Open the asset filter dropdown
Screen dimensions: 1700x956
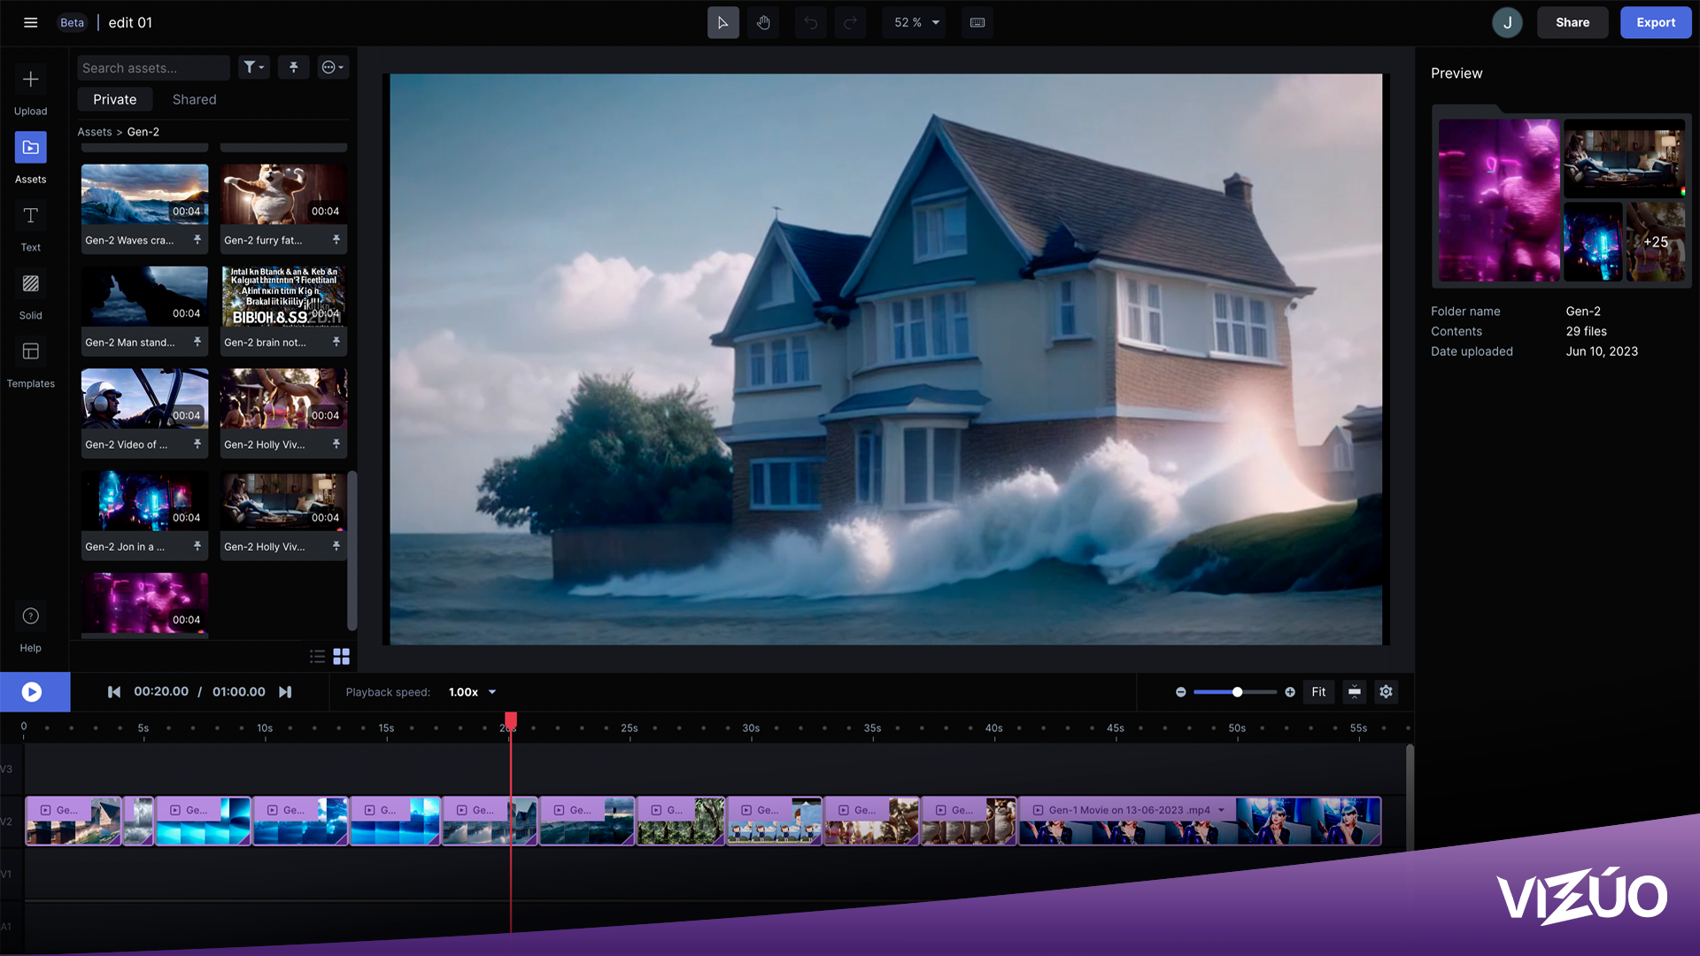click(x=253, y=67)
